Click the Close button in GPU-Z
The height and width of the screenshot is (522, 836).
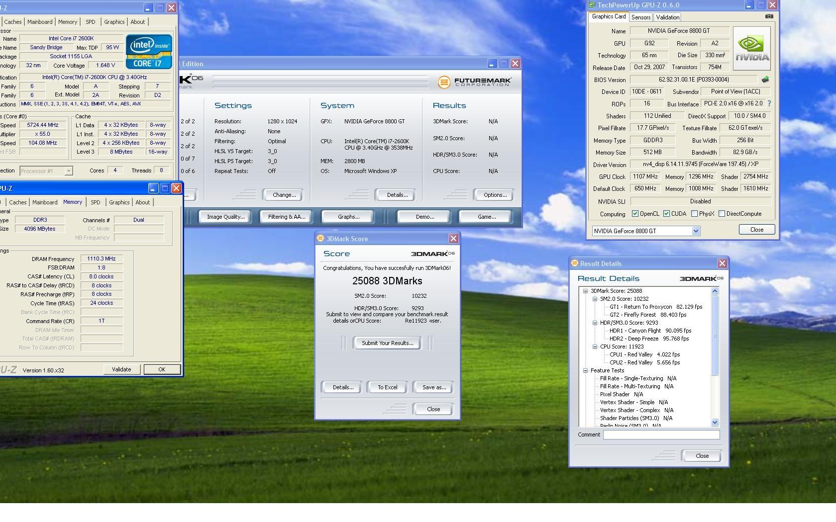click(x=757, y=230)
